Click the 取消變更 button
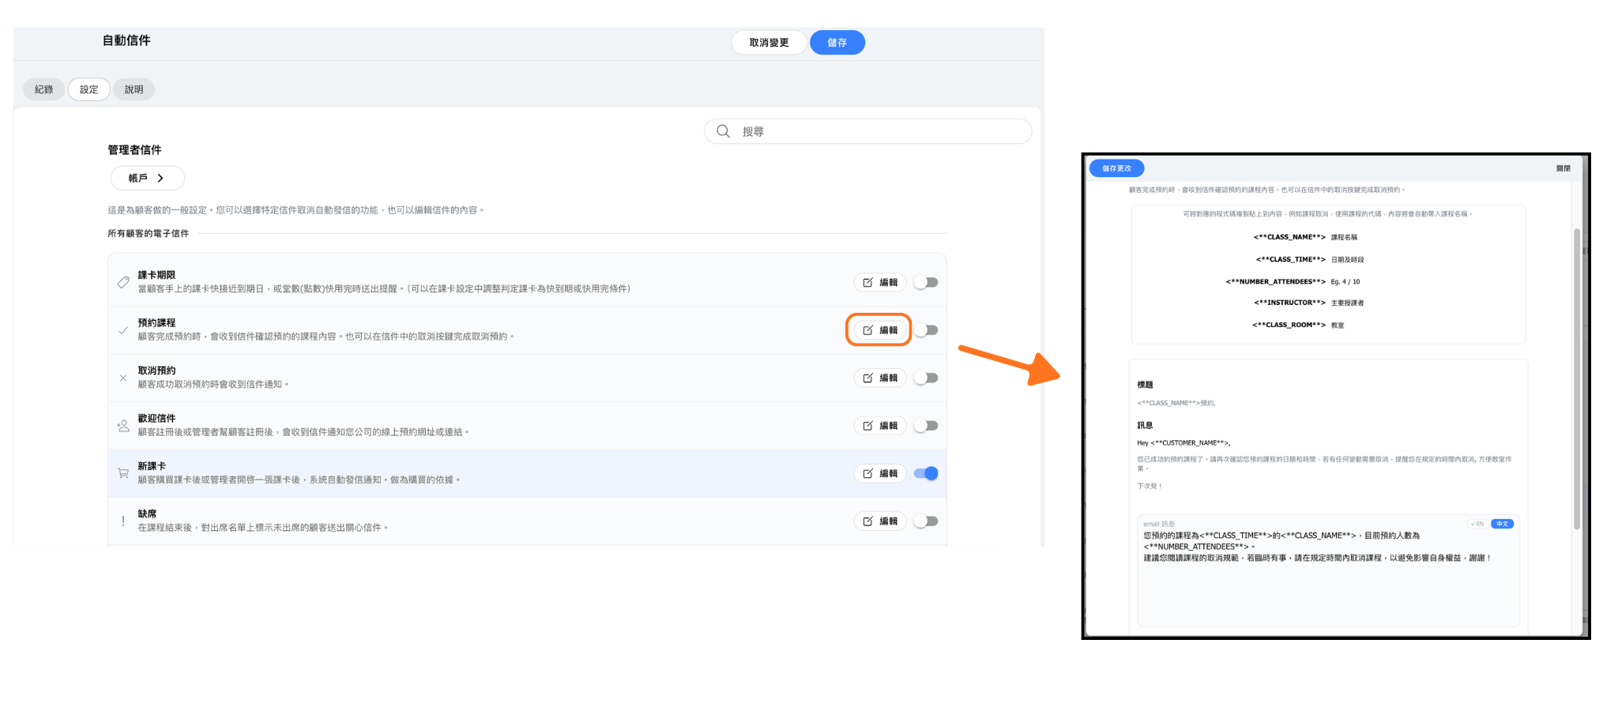Screen dimensions: 1618x711 pyautogui.click(x=769, y=43)
